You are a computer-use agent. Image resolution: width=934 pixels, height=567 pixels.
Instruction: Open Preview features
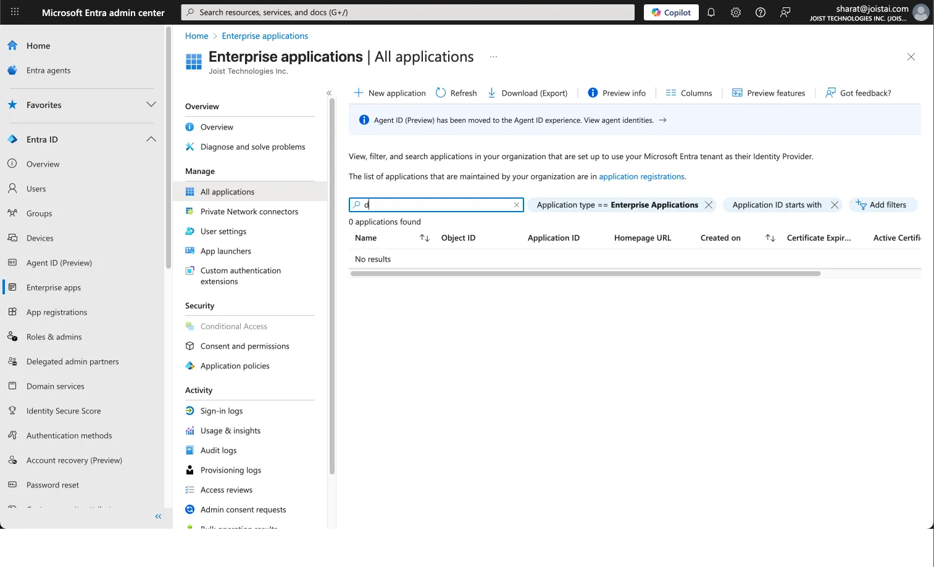click(769, 93)
